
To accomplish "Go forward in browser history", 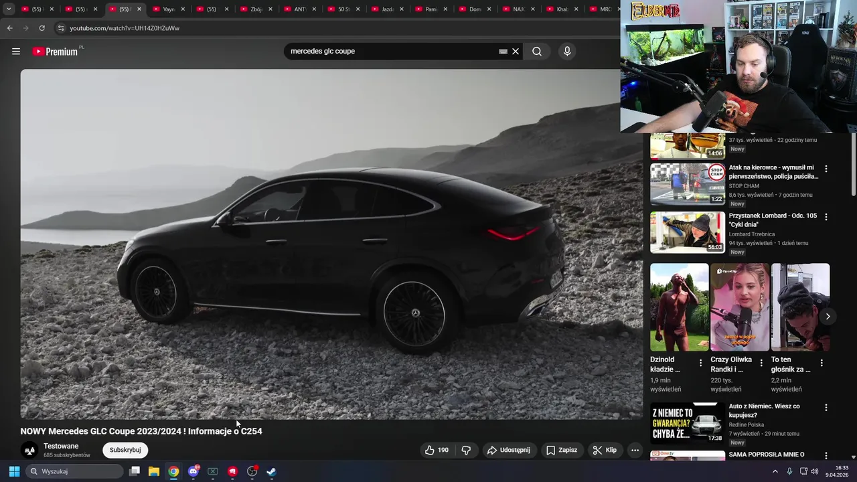I will [25, 28].
